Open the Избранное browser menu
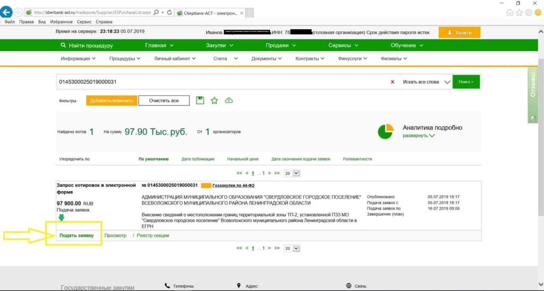The width and height of the screenshot is (544, 291). pyautogui.click(x=62, y=22)
